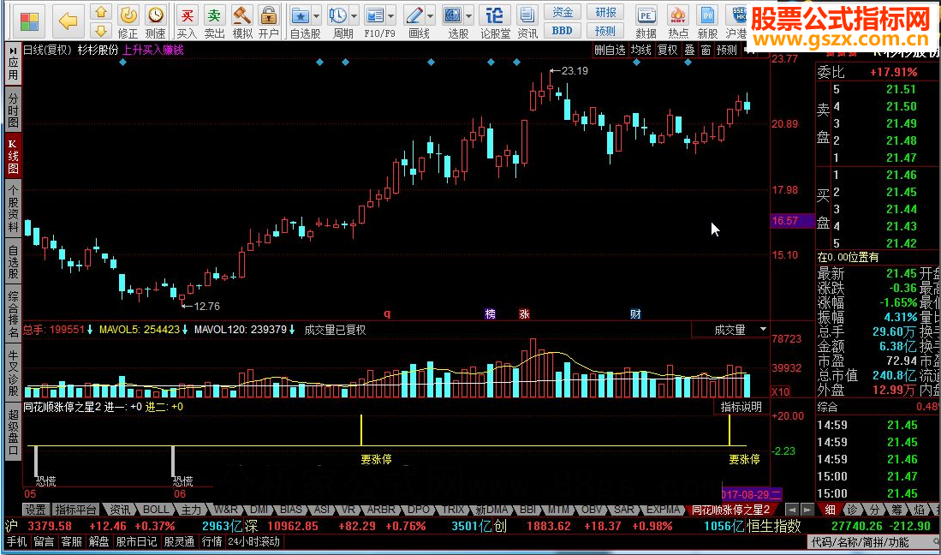This screenshot has height=555, width=941.
Task: Toggle the 窗 window option
Action: 706,50
